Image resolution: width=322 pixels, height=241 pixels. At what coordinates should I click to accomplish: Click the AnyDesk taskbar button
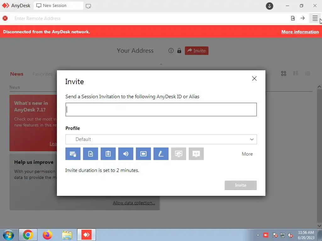click(86, 235)
